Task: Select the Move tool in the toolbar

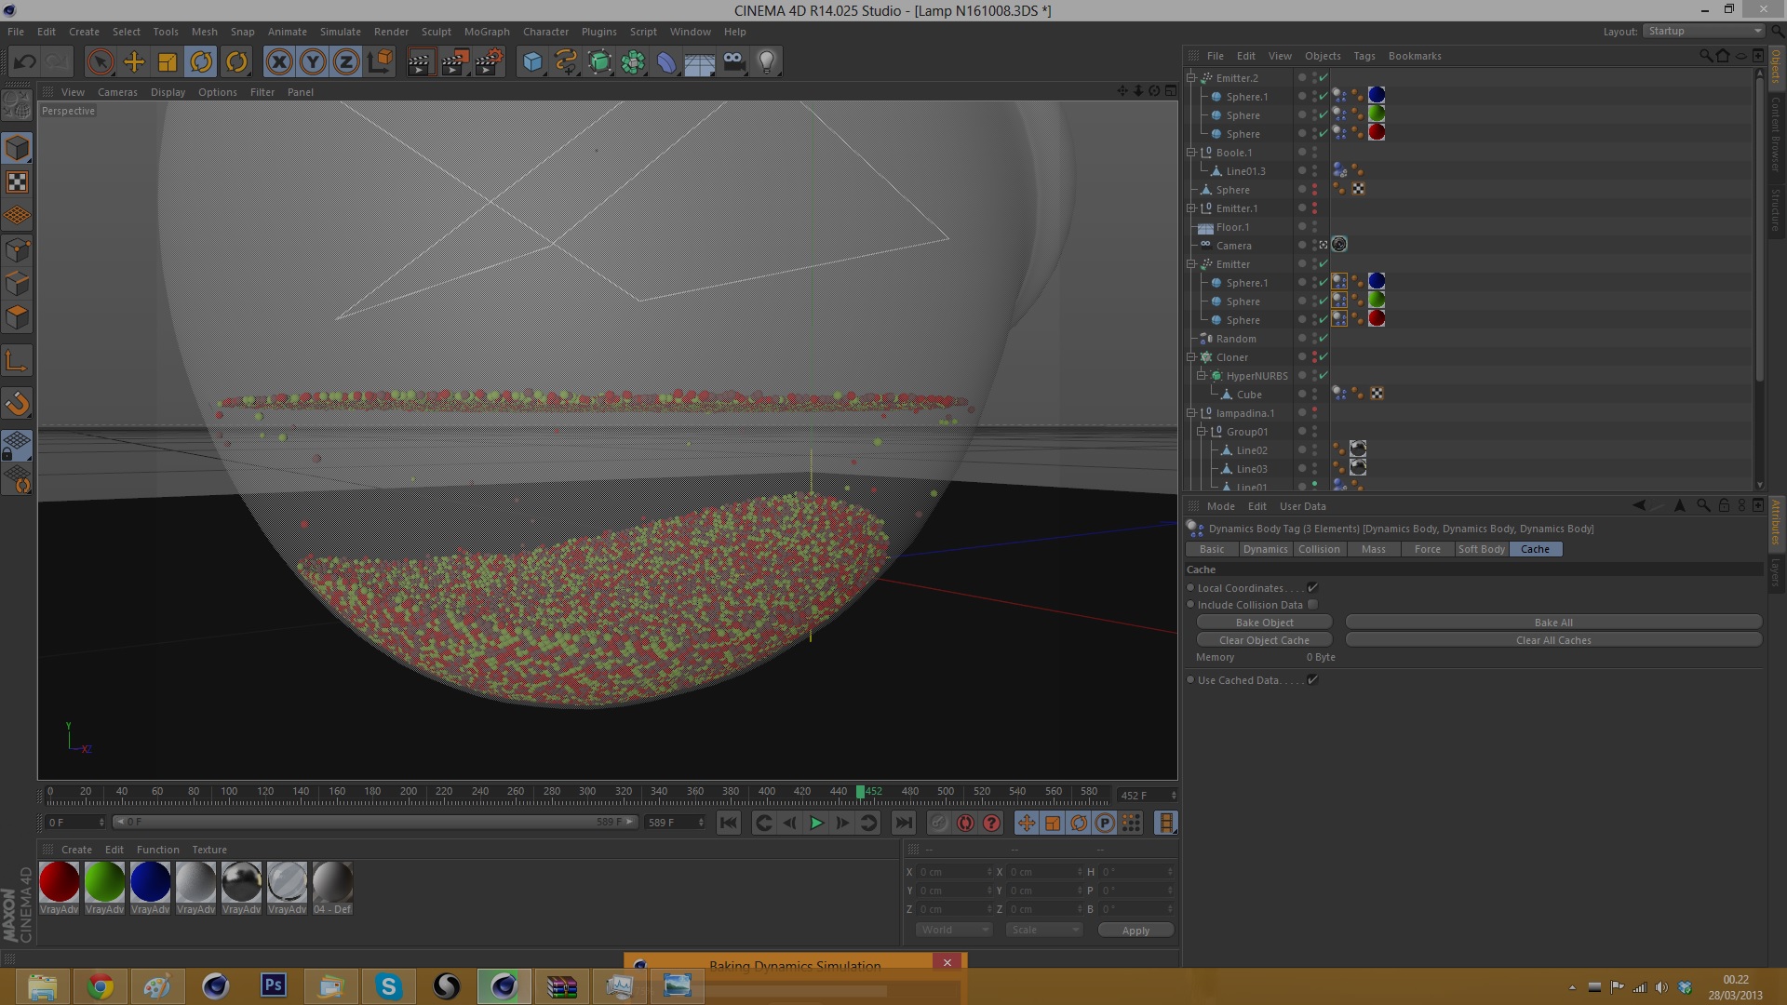Action: (x=134, y=62)
